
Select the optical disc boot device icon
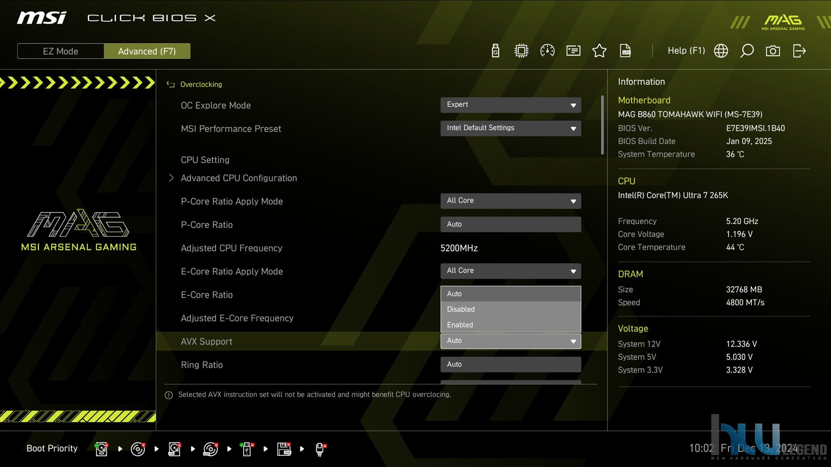point(138,449)
